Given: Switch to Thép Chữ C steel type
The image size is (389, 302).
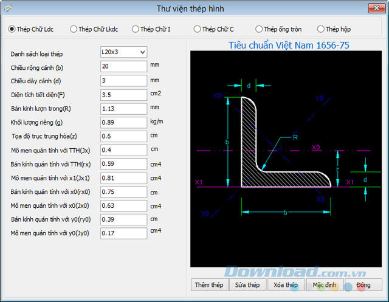Looking at the screenshot, I should pos(197,29).
